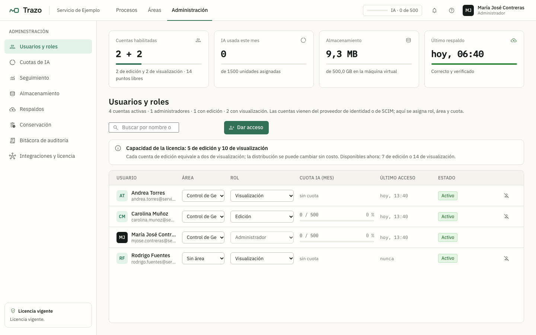
Task: Open area dropdown for Carolina Muñoz
Action: (x=203, y=217)
